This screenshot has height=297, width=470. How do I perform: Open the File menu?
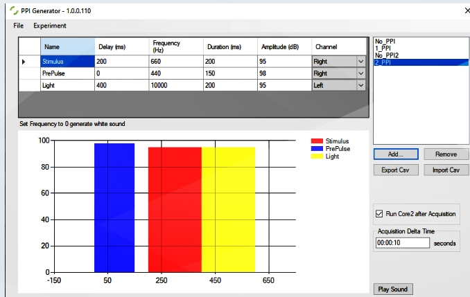[x=19, y=26]
